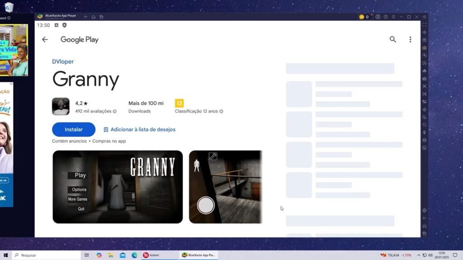This screenshot has width=463, height=260.
Task: Click the 'Mais de 100 mi' downloads text
Action: point(146,103)
